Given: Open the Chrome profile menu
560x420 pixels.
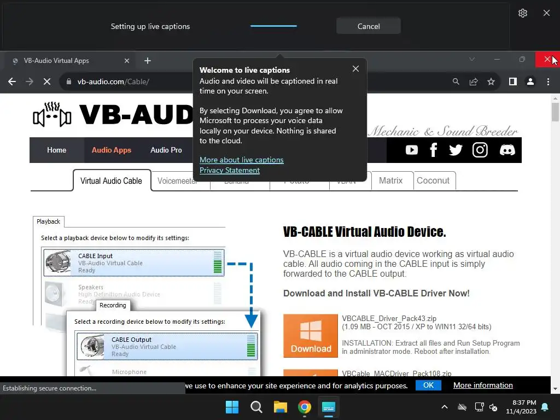Looking at the screenshot, I should (530, 81).
